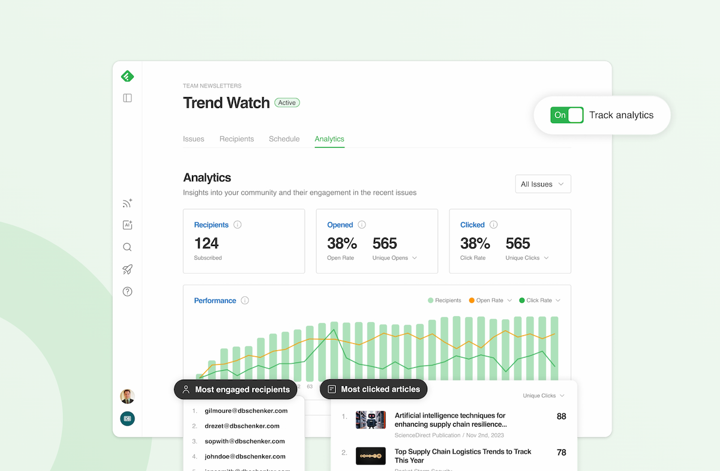Click the Opened card heading link
This screenshot has width=720, height=471.
[x=340, y=225]
